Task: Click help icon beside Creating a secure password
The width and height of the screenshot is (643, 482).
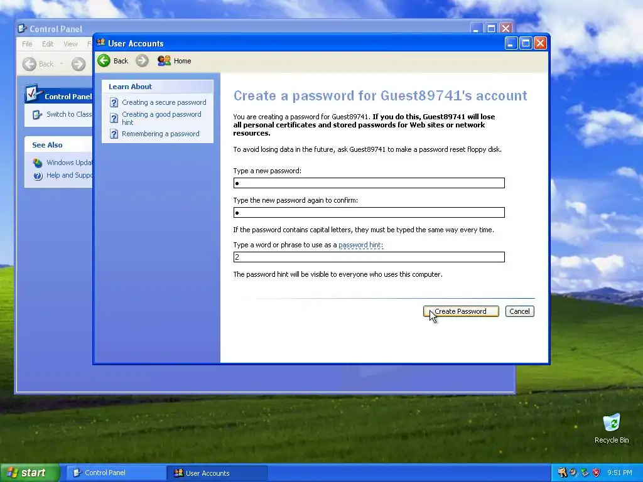Action: tap(114, 102)
